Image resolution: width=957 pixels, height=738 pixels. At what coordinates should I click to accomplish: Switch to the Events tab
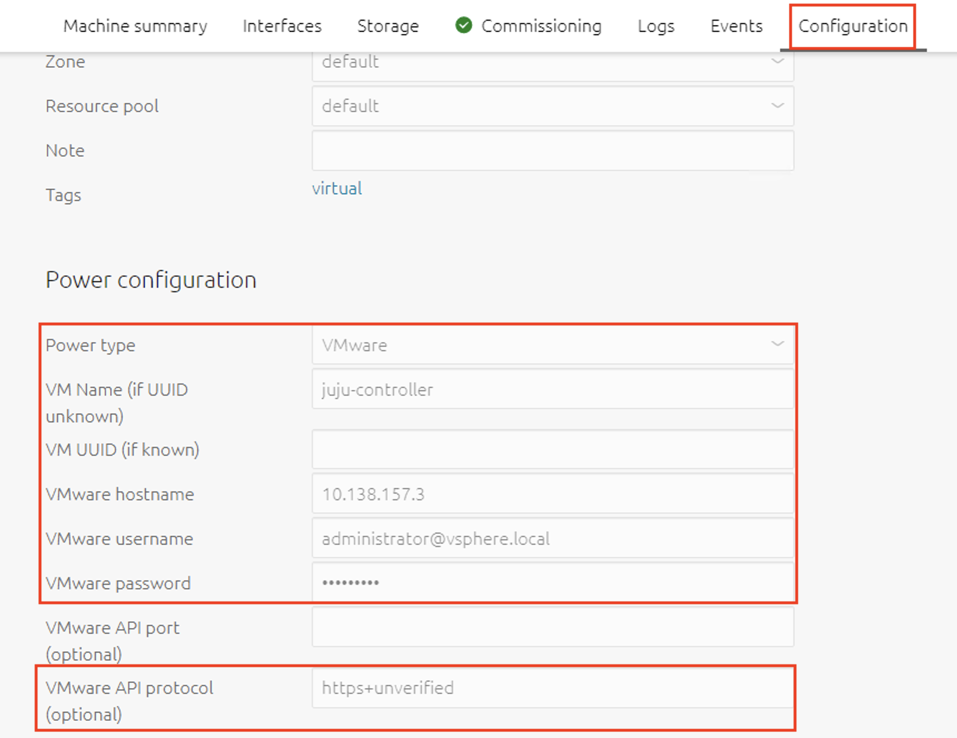pos(736,26)
